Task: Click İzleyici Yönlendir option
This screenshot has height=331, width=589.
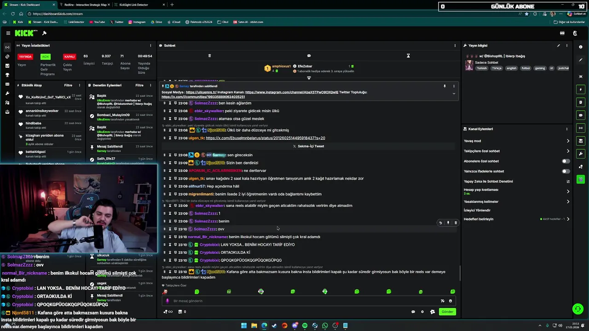Action: [x=477, y=210]
